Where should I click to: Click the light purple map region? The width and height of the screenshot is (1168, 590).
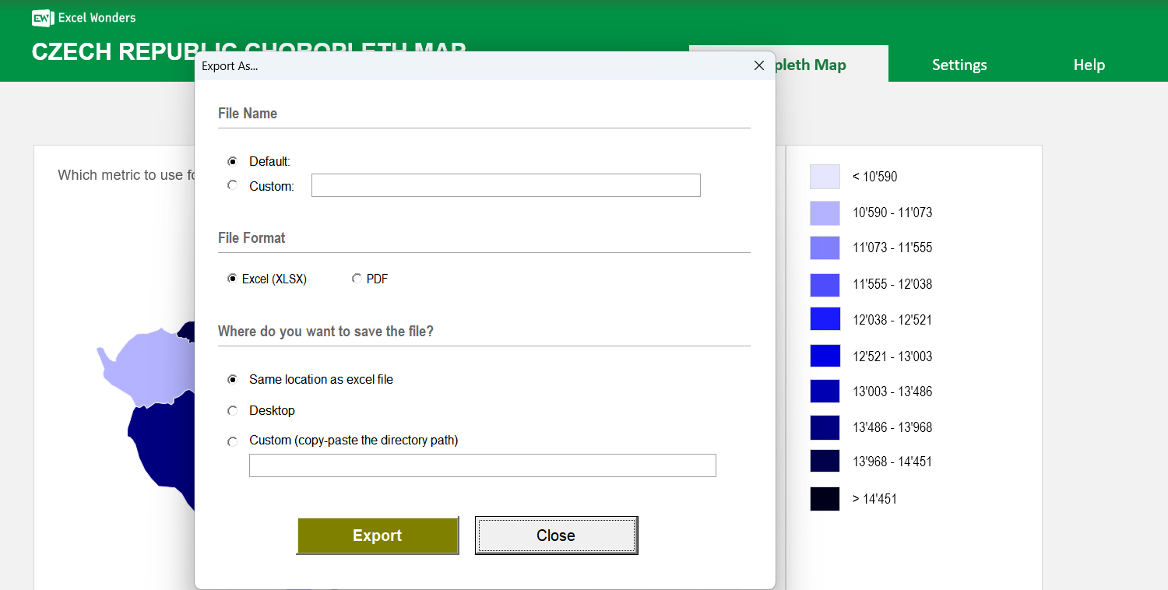pyautogui.click(x=144, y=367)
